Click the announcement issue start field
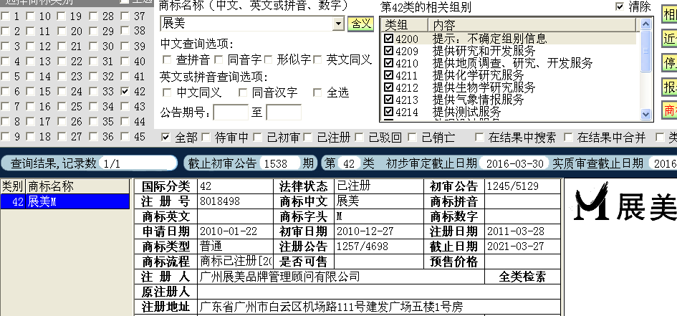 [231, 112]
